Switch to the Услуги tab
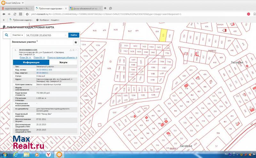Screen dimensions: 256x158 (63, 63)
